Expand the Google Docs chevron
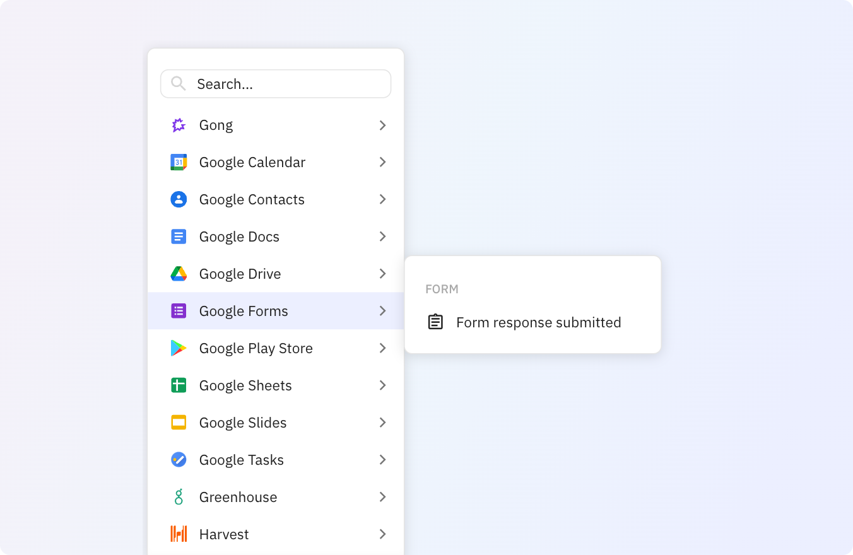 382,237
